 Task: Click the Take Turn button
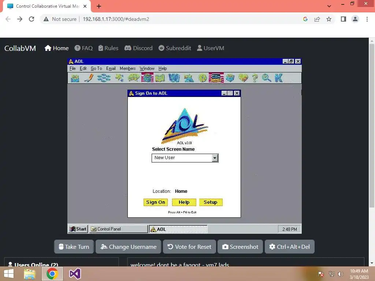pyautogui.click(x=74, y=247)
